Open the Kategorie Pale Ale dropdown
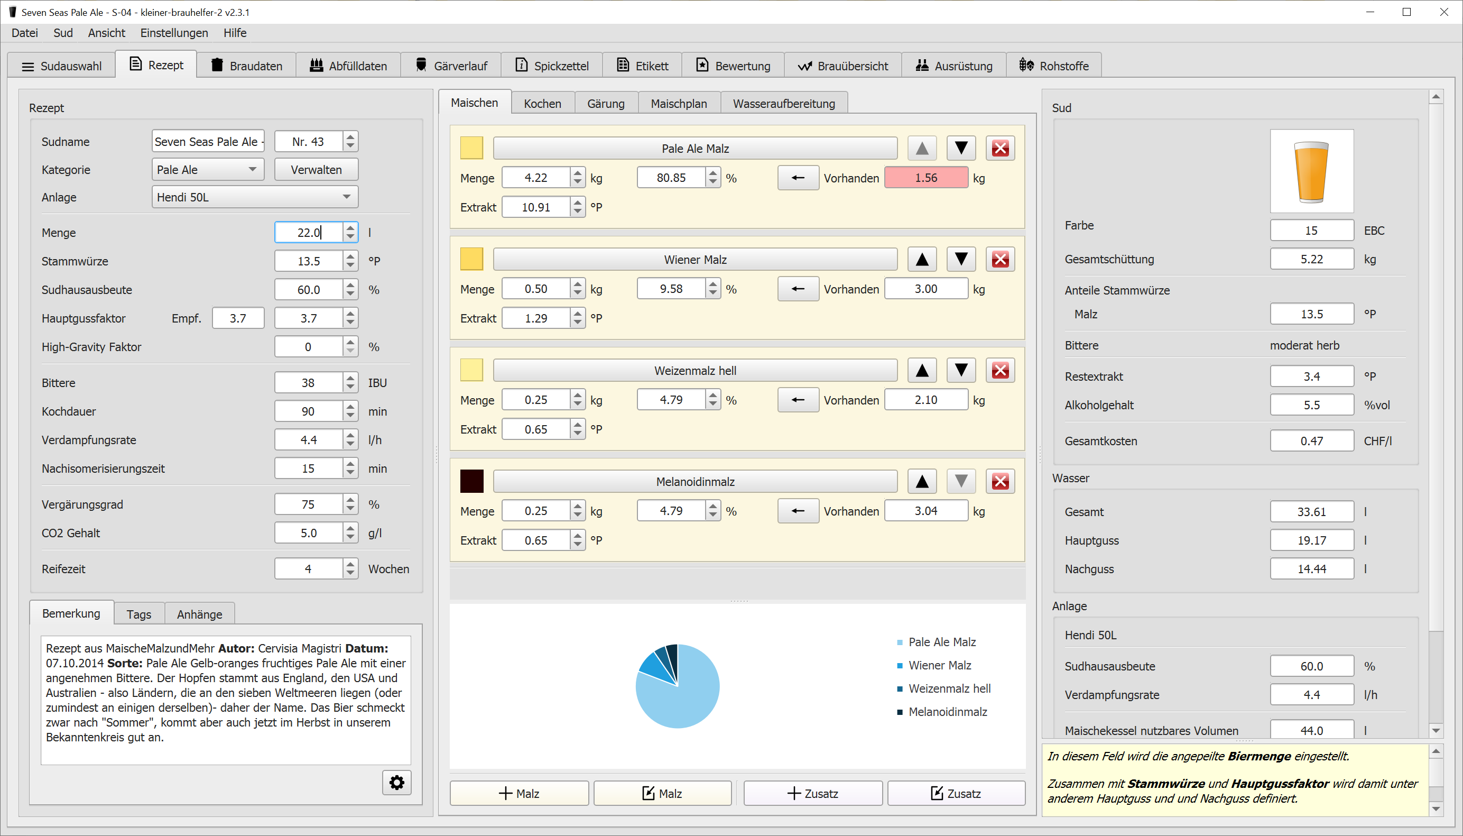The width and height of the screenshot is (1463, 836). pyautogui.click(x=208, y=170)
